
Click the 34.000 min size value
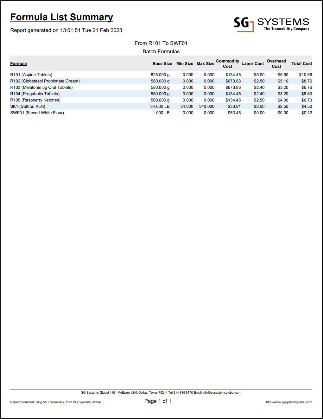(187, 106)
